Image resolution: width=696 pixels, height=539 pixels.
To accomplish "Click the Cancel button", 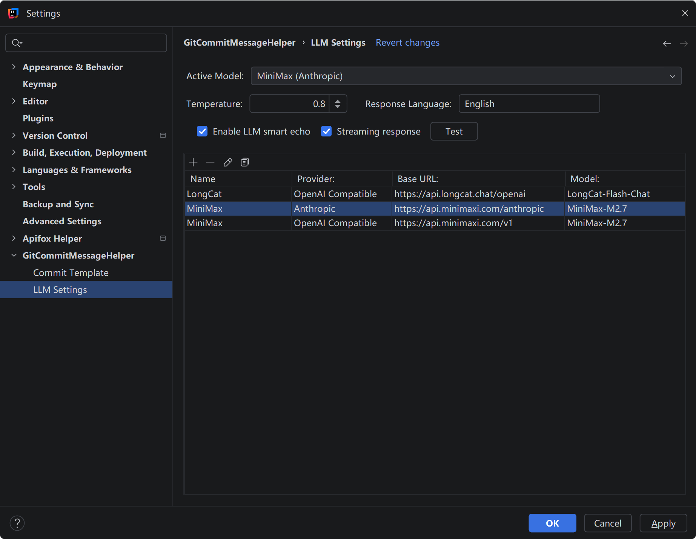I will 608,523.
